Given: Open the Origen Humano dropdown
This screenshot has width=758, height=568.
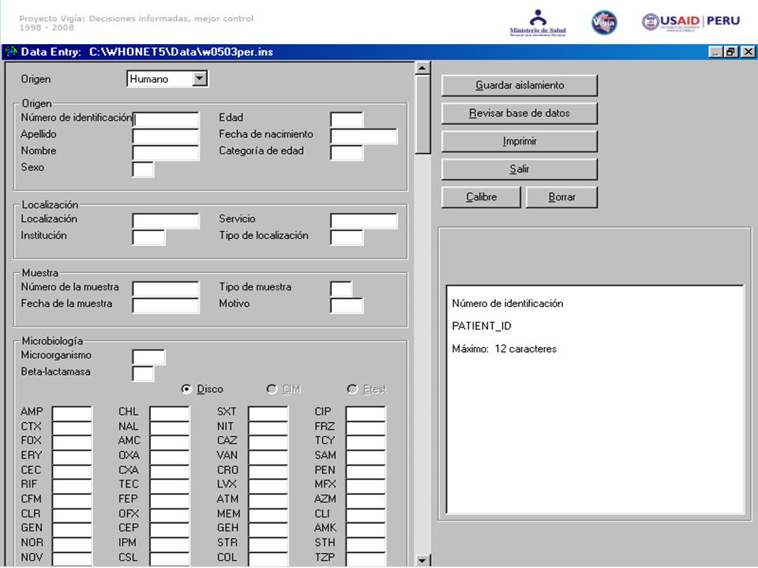Looking at the screenshot, I should pos(199,79).
